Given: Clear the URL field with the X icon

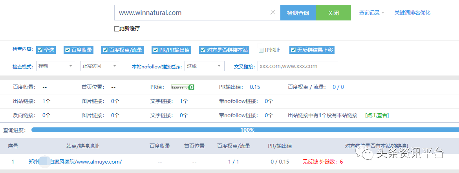Looking at the screenshot, I should pos(273,13).
